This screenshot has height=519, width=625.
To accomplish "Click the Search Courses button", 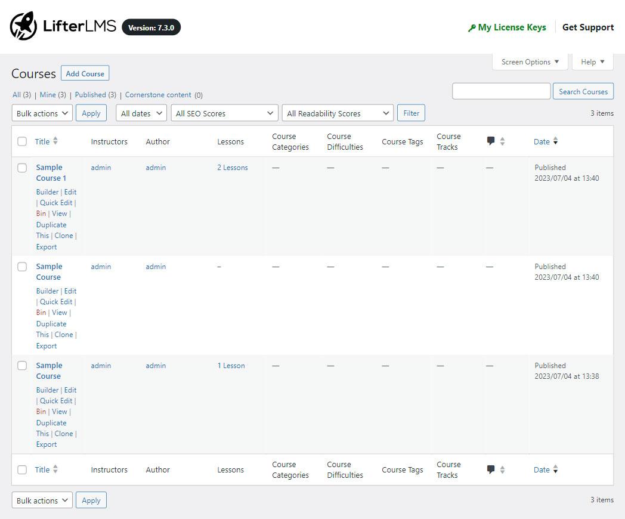I will 583,92.
